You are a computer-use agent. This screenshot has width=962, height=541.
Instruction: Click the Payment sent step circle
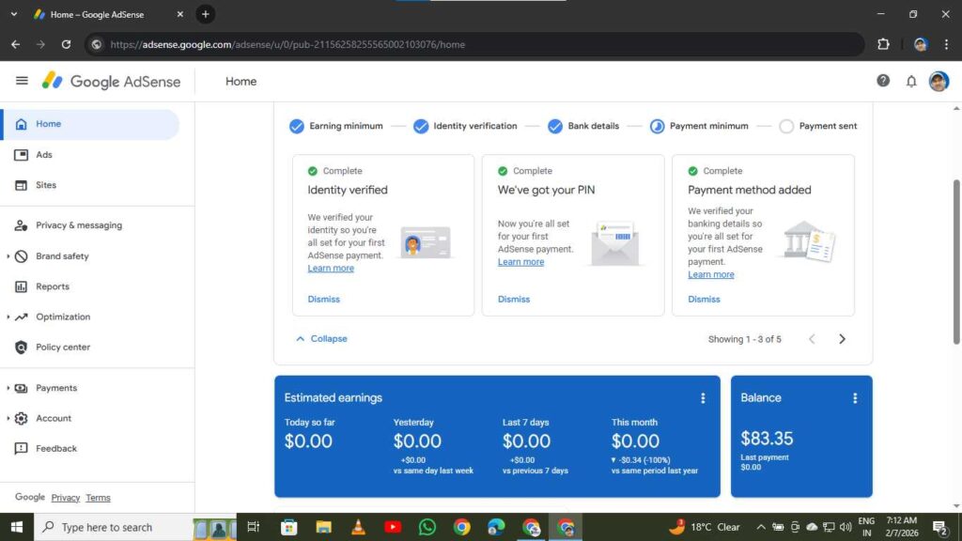click(x=786, y=126)
